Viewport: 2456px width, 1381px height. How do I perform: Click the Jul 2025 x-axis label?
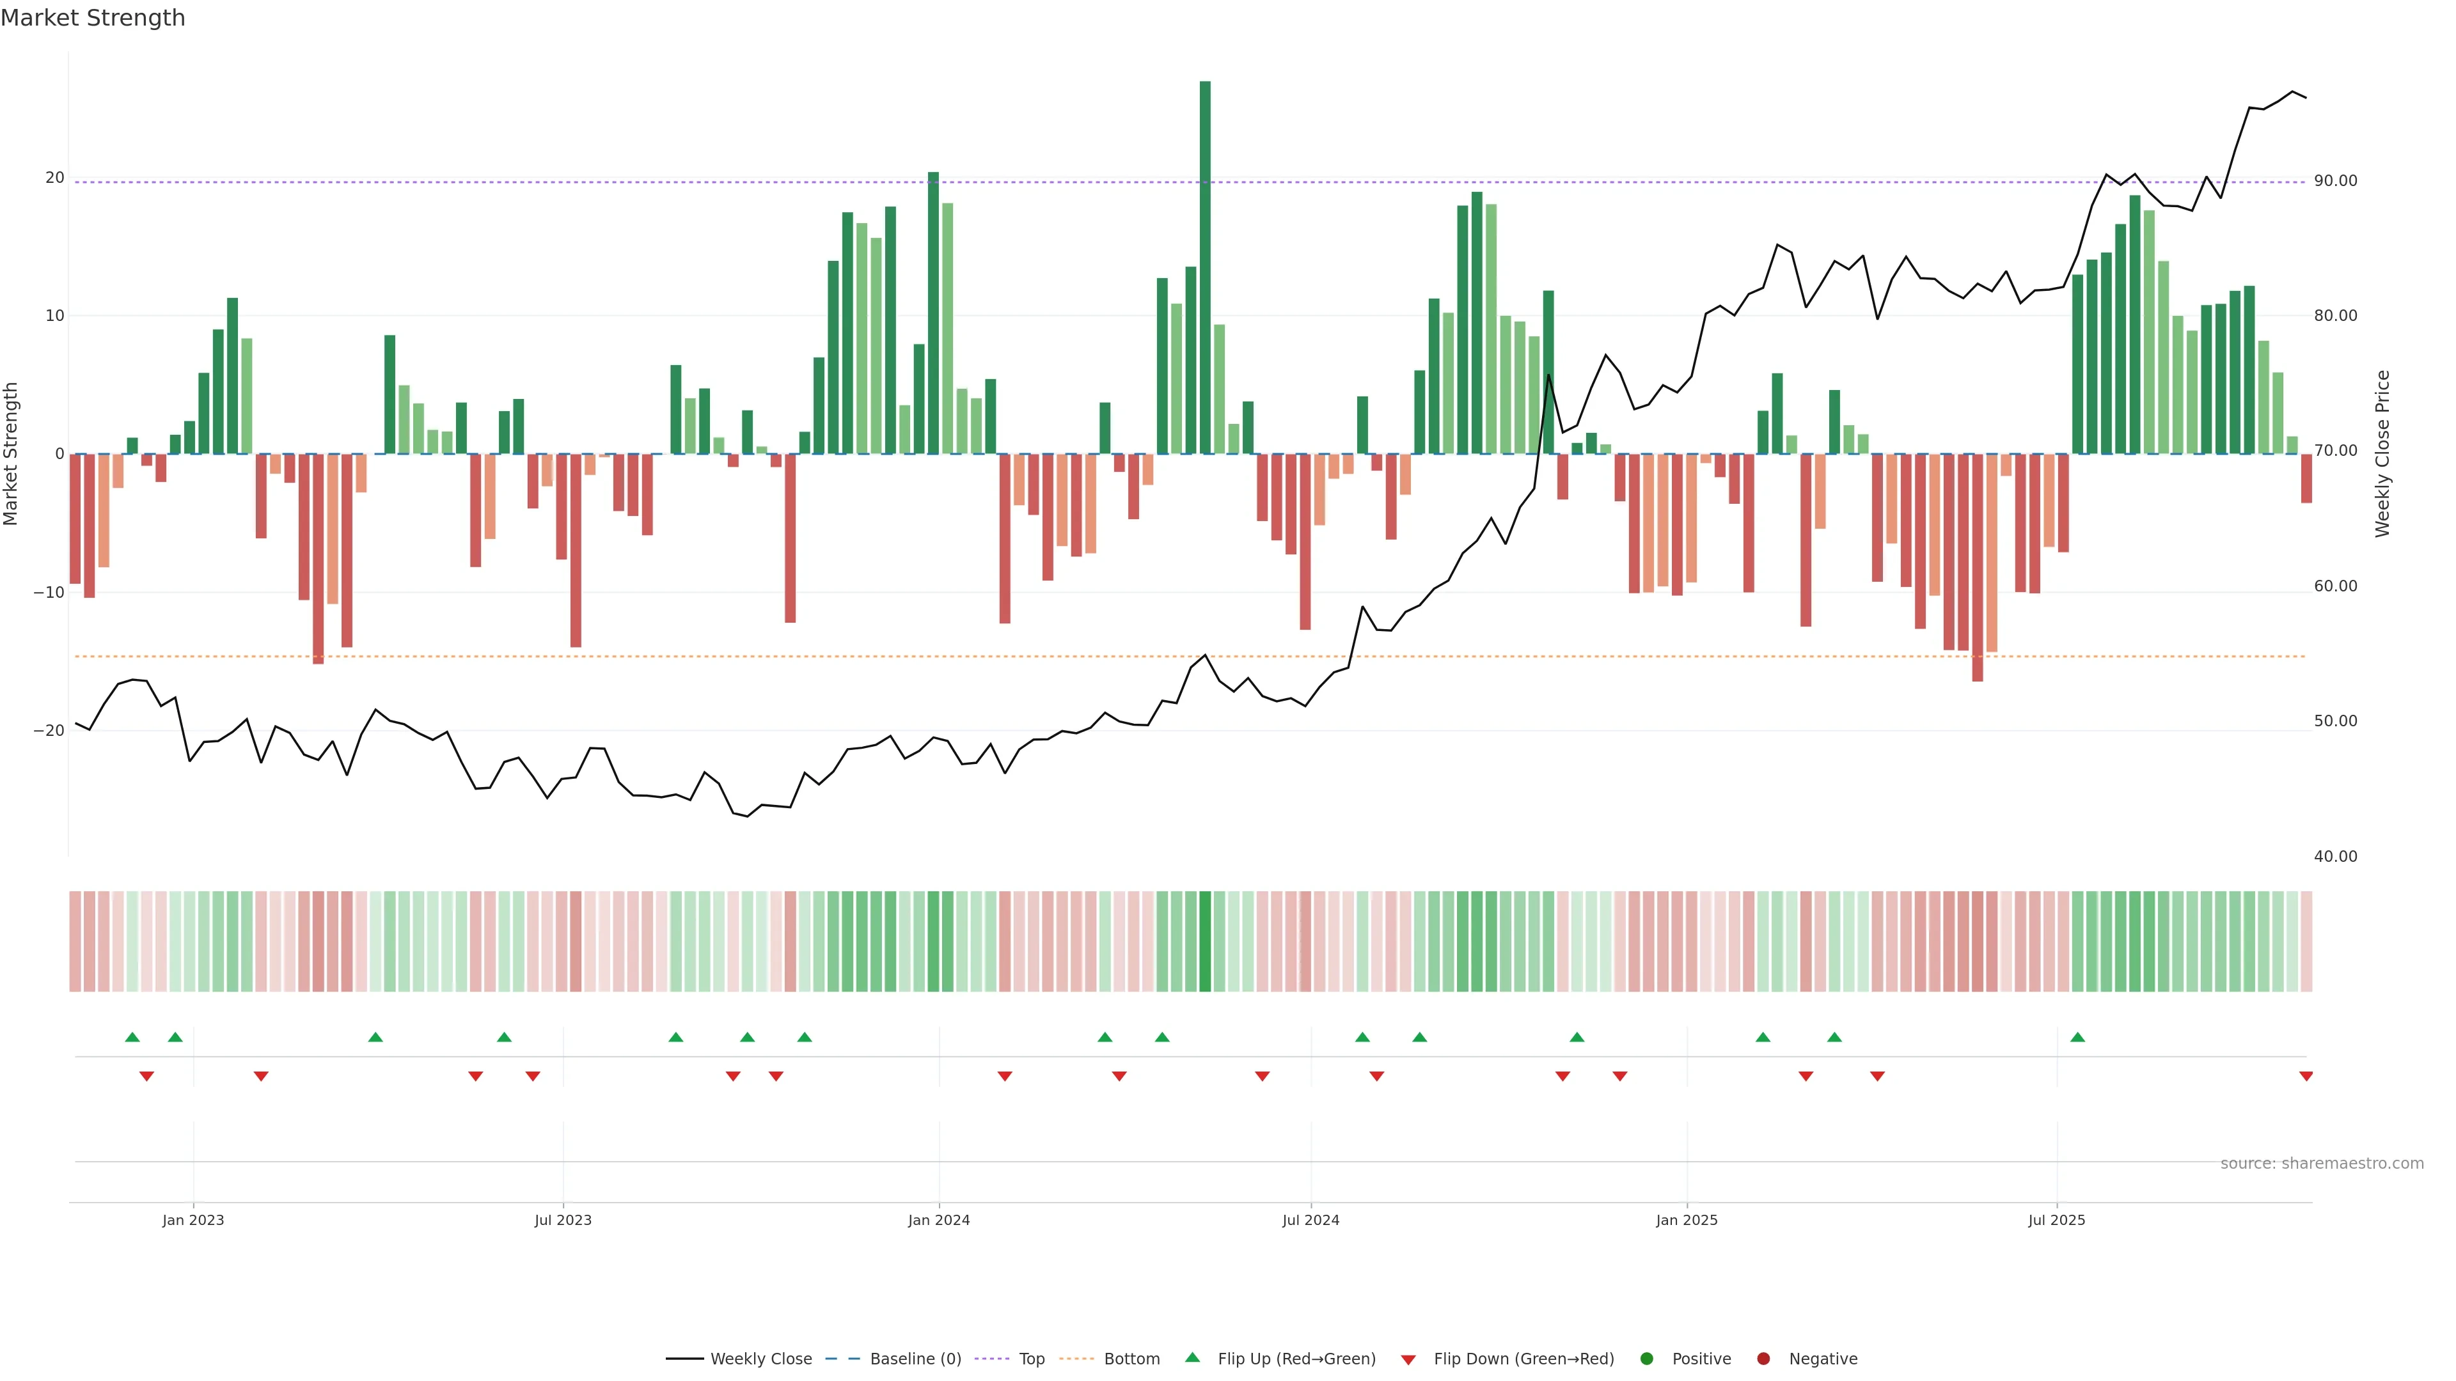(x=2056, y=1220)
